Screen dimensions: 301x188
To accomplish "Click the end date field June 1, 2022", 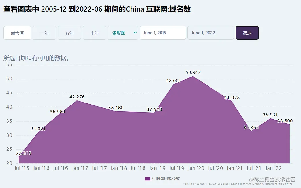I will (x=210, y=33).
